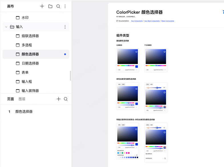Click blue dot on 颜色选择器 row
This screenshot has width=224, height=167.
click(65, 54)
